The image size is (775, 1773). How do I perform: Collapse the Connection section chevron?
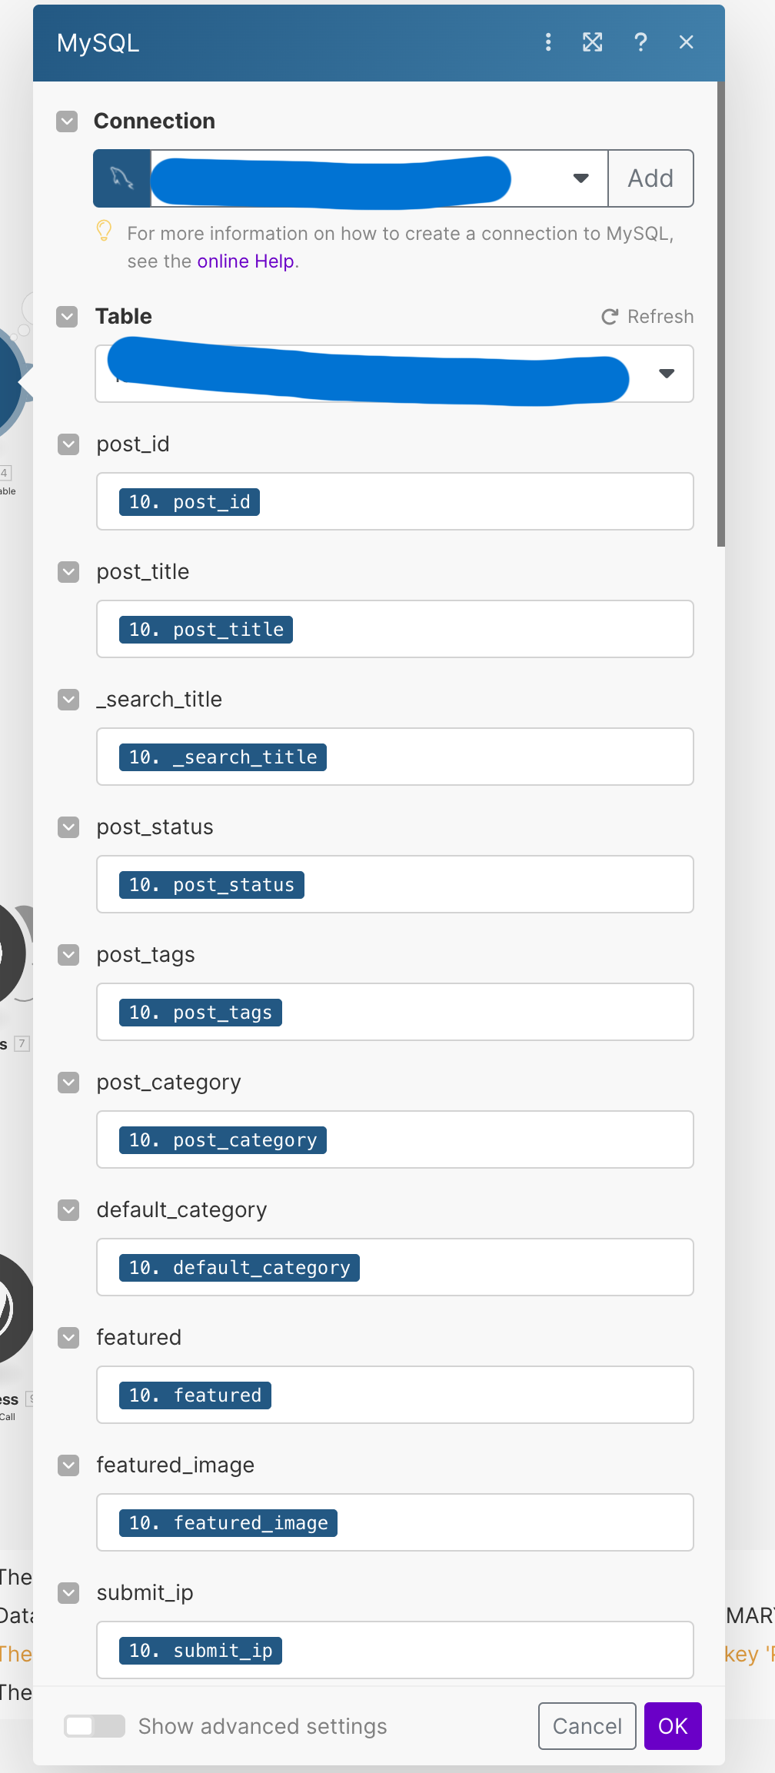pos(68,121)
